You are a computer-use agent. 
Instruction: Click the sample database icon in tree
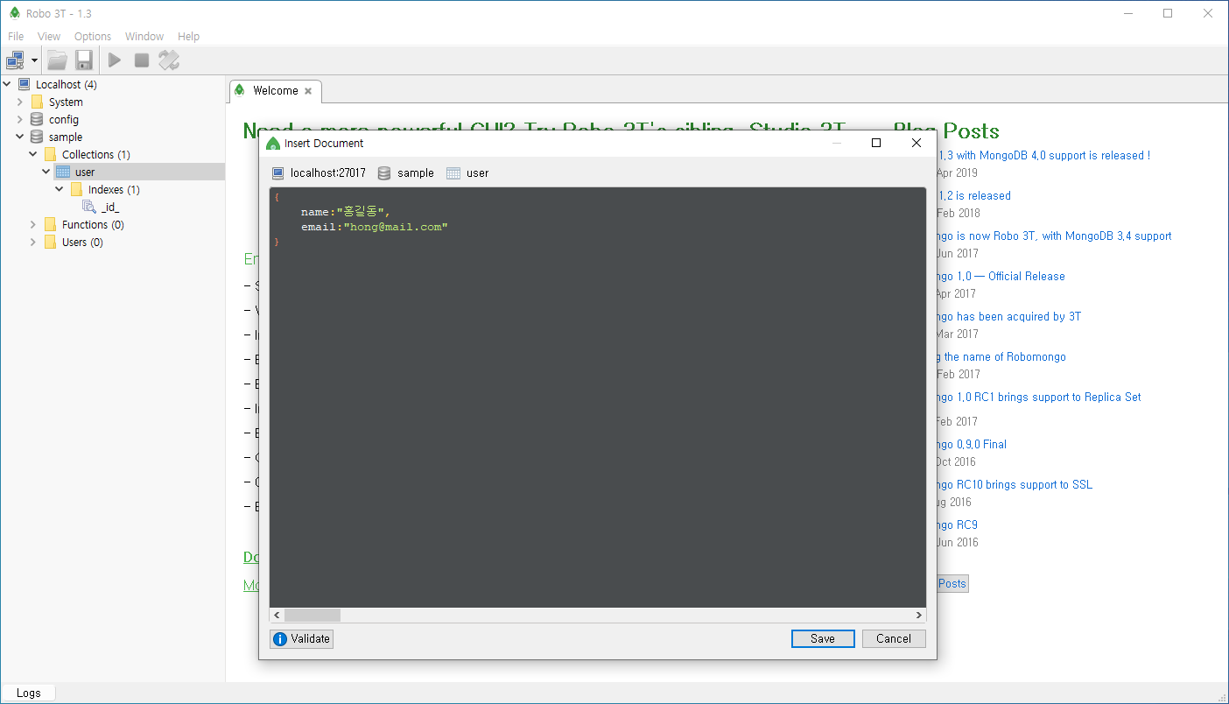click(x=37, y=137)
